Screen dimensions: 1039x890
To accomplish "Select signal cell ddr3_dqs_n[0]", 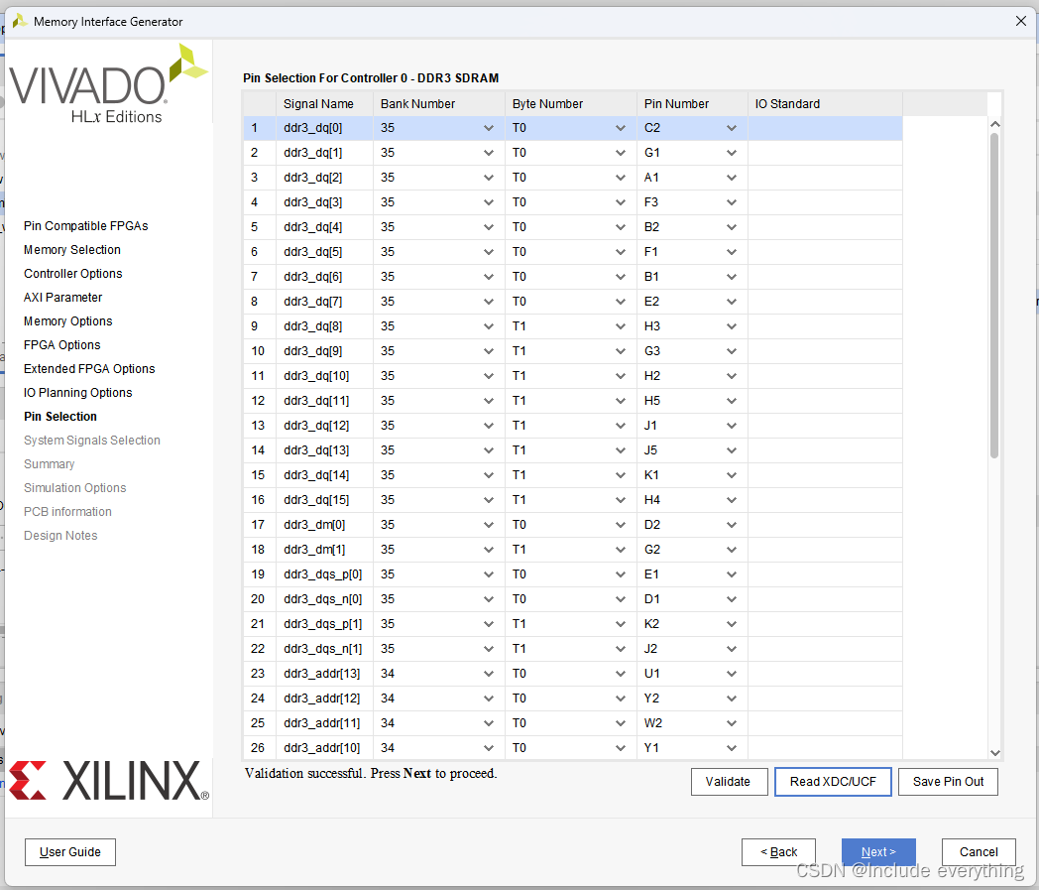I will click(x=324, y=599).
